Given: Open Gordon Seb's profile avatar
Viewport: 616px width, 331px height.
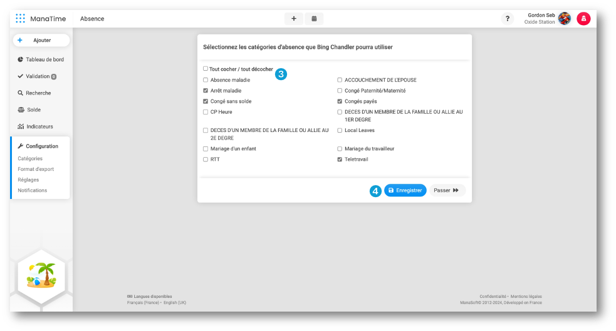Looking at the screenshot, I should pos(564,19).
